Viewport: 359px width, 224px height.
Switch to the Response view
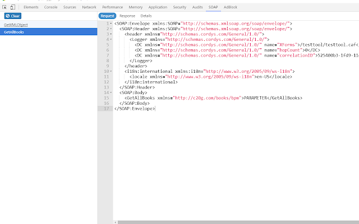pyautogui.click(x=127, y=16)
